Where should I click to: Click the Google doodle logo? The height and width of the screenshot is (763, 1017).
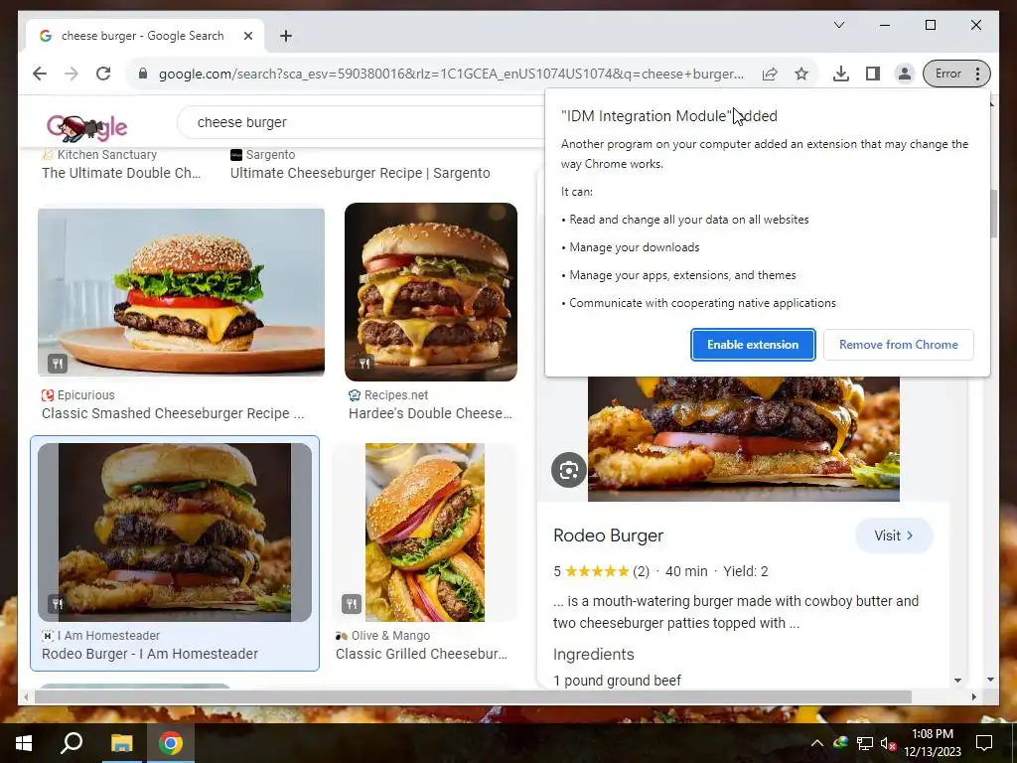click(87, 127)
